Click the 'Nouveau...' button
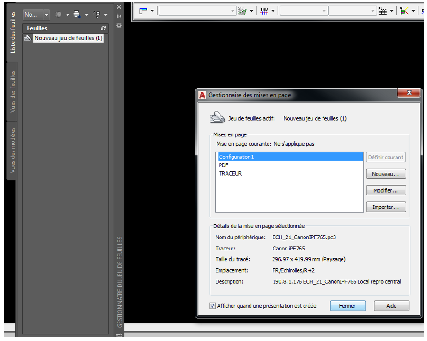 (386, 174)
